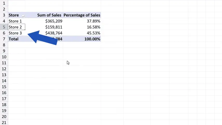
Task: Click row header 7
Action: coord(4,39)
